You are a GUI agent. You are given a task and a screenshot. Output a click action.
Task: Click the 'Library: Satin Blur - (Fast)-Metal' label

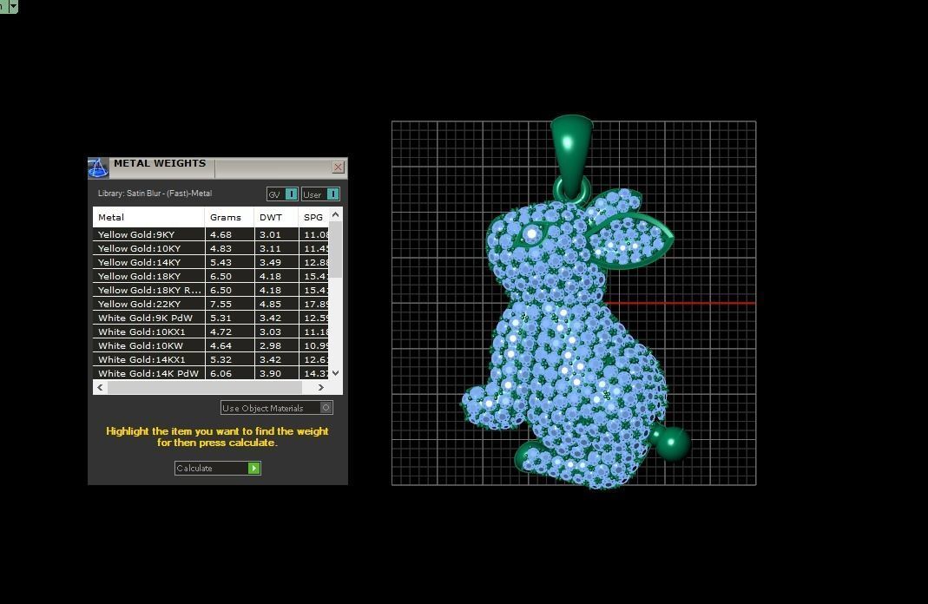(155, 194)
